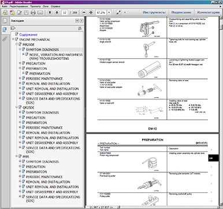Image resolution: width=223 pixels, height=209 pixels.
Task: Collapse the ENGINE MECHANICAL tree node
Action: tap(13, 39)
